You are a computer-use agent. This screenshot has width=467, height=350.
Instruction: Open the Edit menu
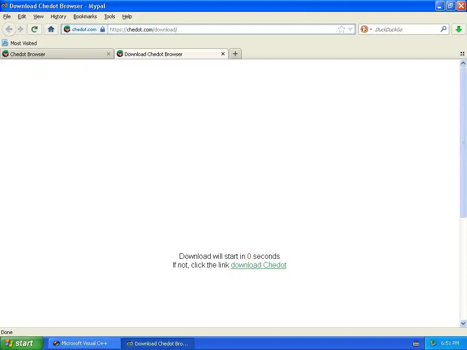click(22, 16)
